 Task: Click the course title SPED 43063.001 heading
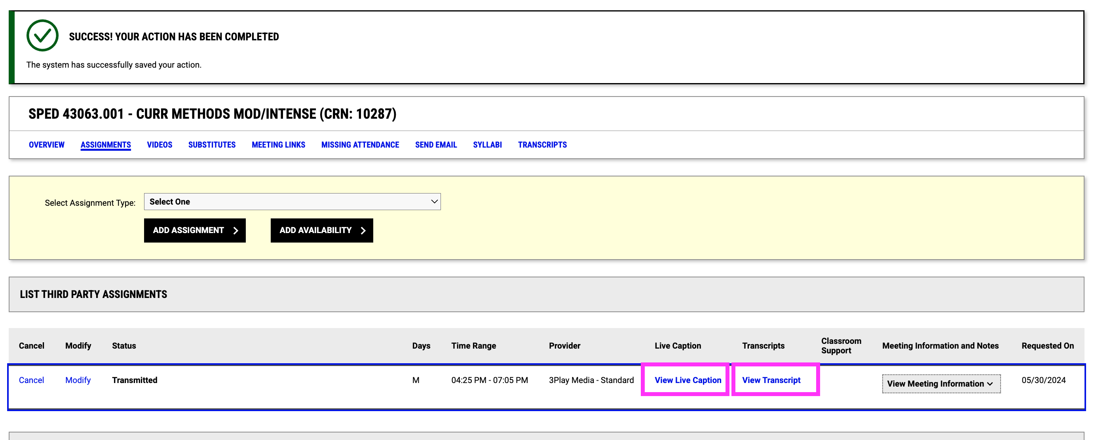pos(212,114)
